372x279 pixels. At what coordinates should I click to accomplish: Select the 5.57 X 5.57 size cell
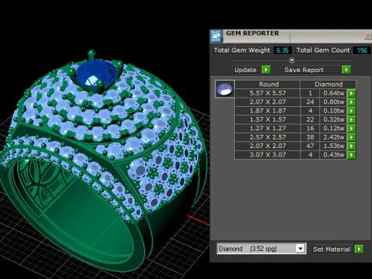[x=267, y=93]
